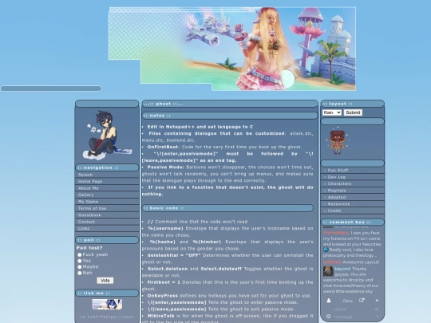Click the "MikireTalk" bold term

(160, 316)
